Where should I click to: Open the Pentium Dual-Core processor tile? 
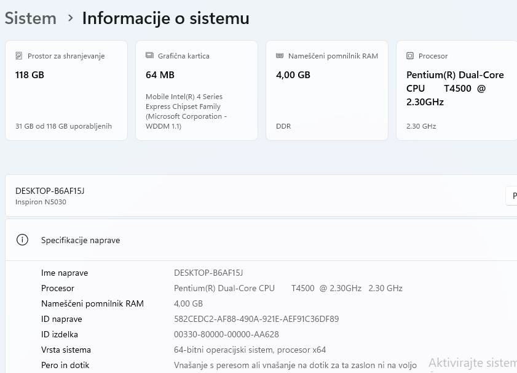coord(456,90)
